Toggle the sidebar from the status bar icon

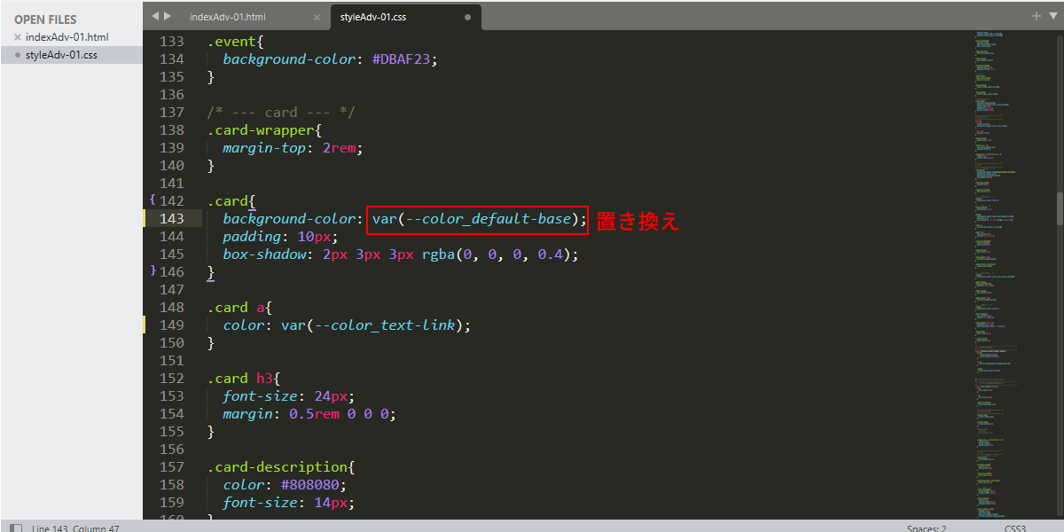pyautogui.click(x=16, y=528)
